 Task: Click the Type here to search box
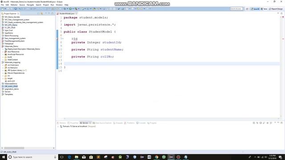pyautogui.click(x=33, y=157)
